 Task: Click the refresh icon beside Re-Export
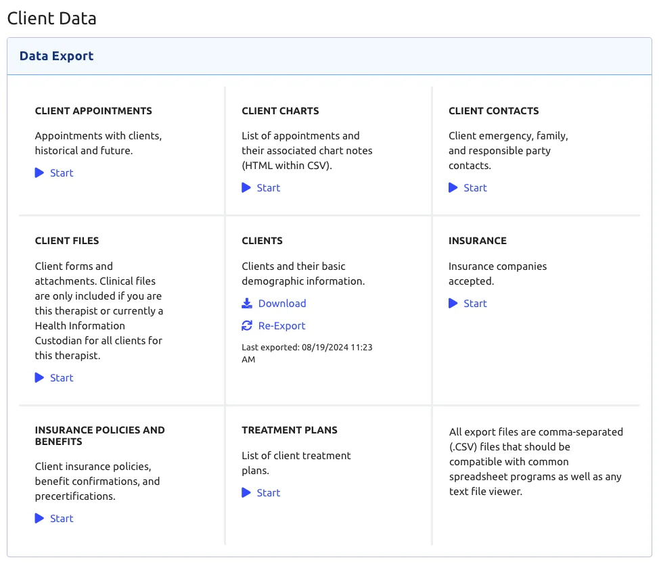coord(247,326)
